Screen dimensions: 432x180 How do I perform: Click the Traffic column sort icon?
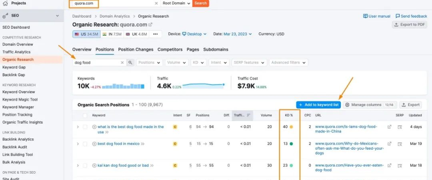pos(248,115)
